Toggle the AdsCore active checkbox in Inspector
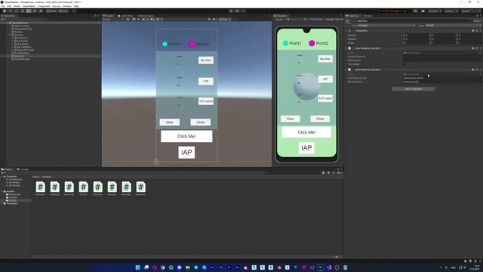This screenshot has width=483, height=272. [354, 21]
